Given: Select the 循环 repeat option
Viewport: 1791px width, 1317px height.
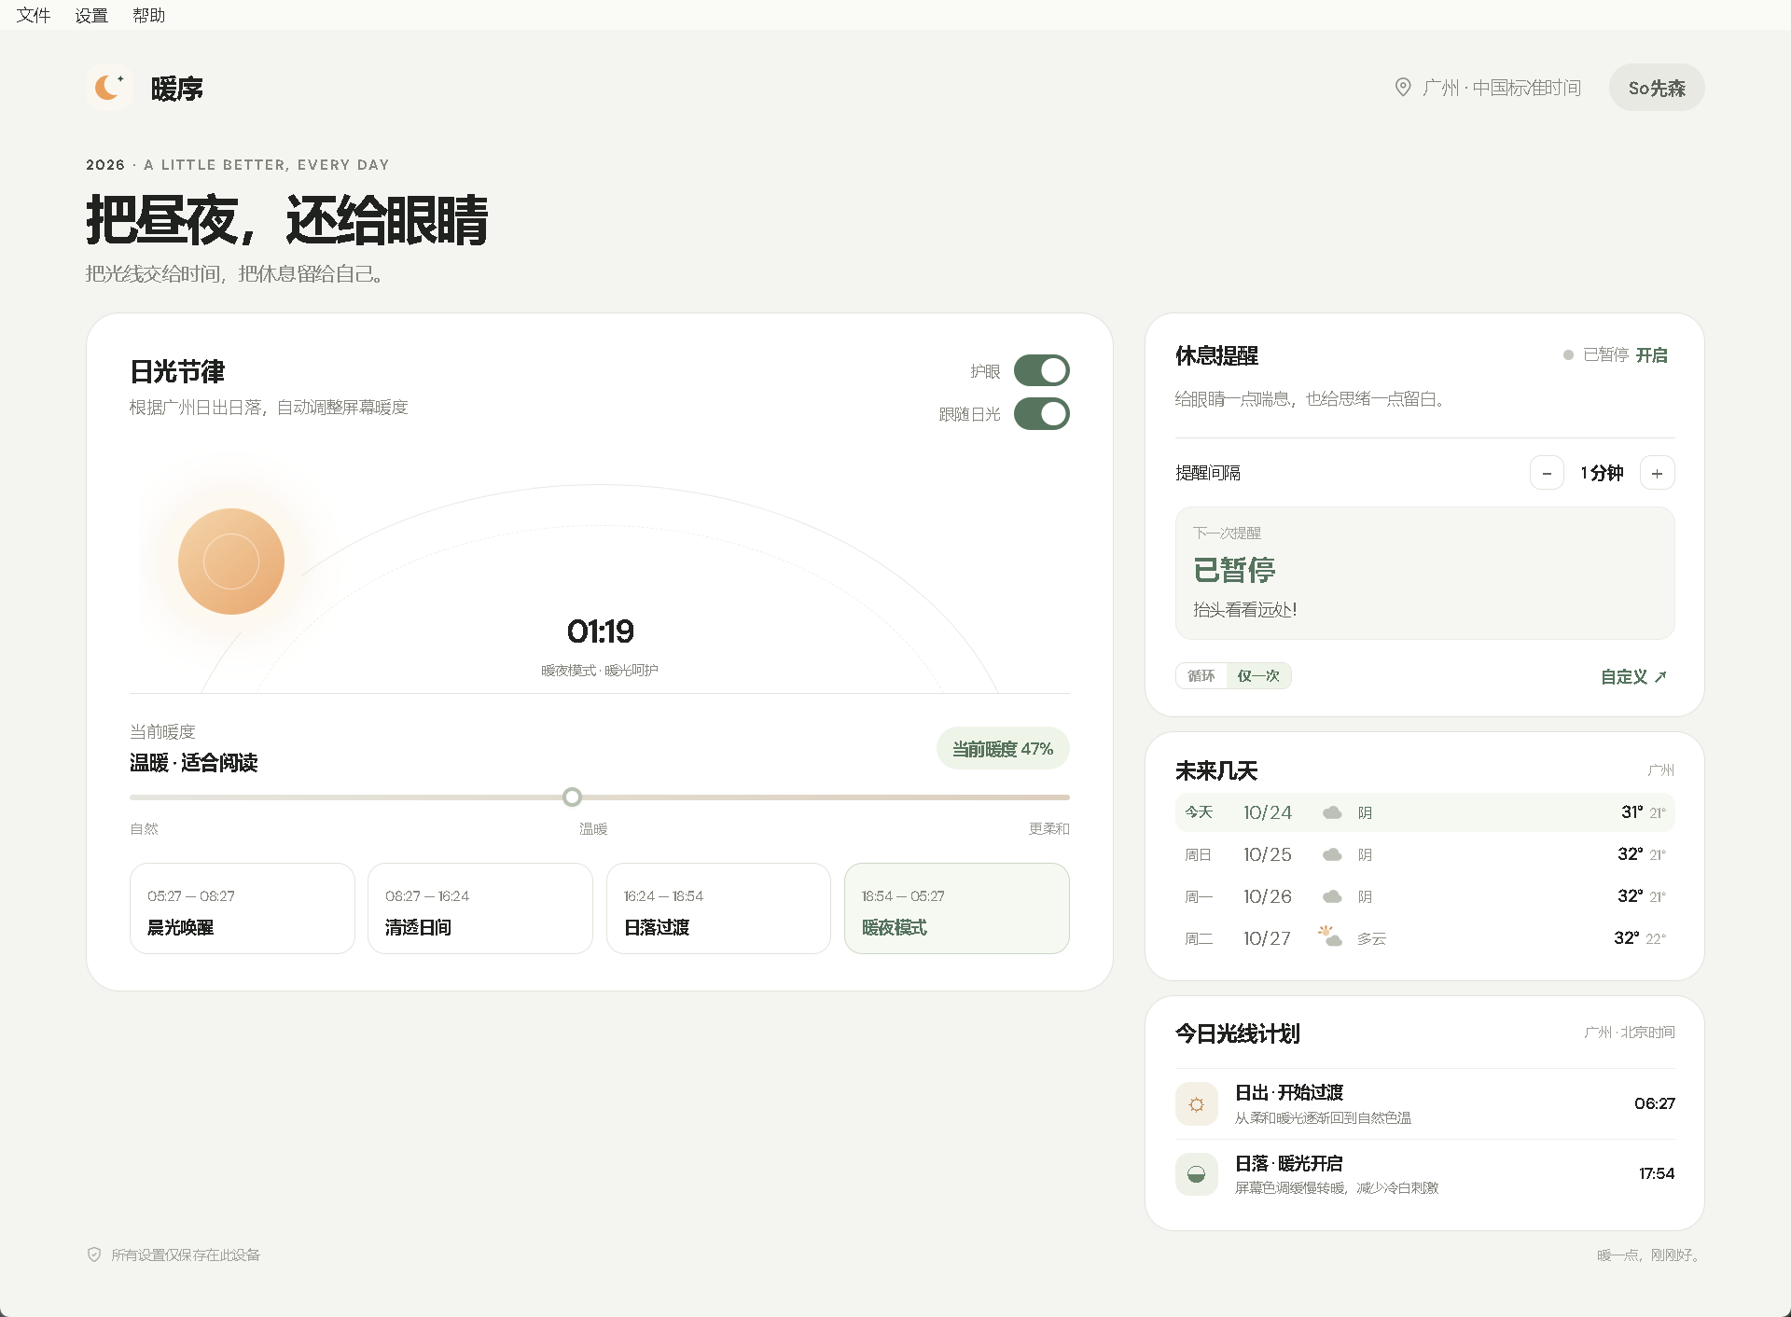Looking at the screenshot, I should click(x=1201, y=676).
